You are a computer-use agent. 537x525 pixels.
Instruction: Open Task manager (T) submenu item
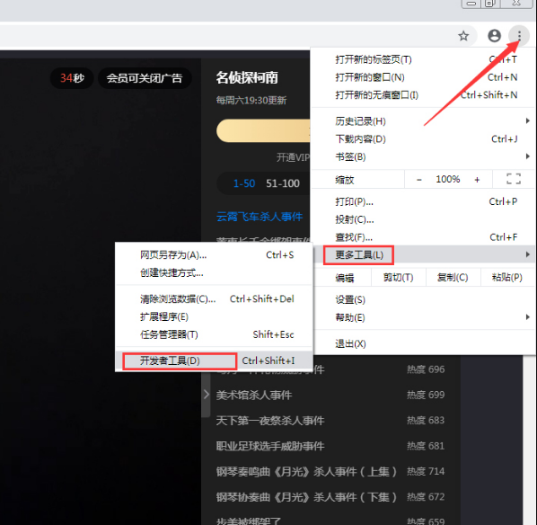point(214,334)
